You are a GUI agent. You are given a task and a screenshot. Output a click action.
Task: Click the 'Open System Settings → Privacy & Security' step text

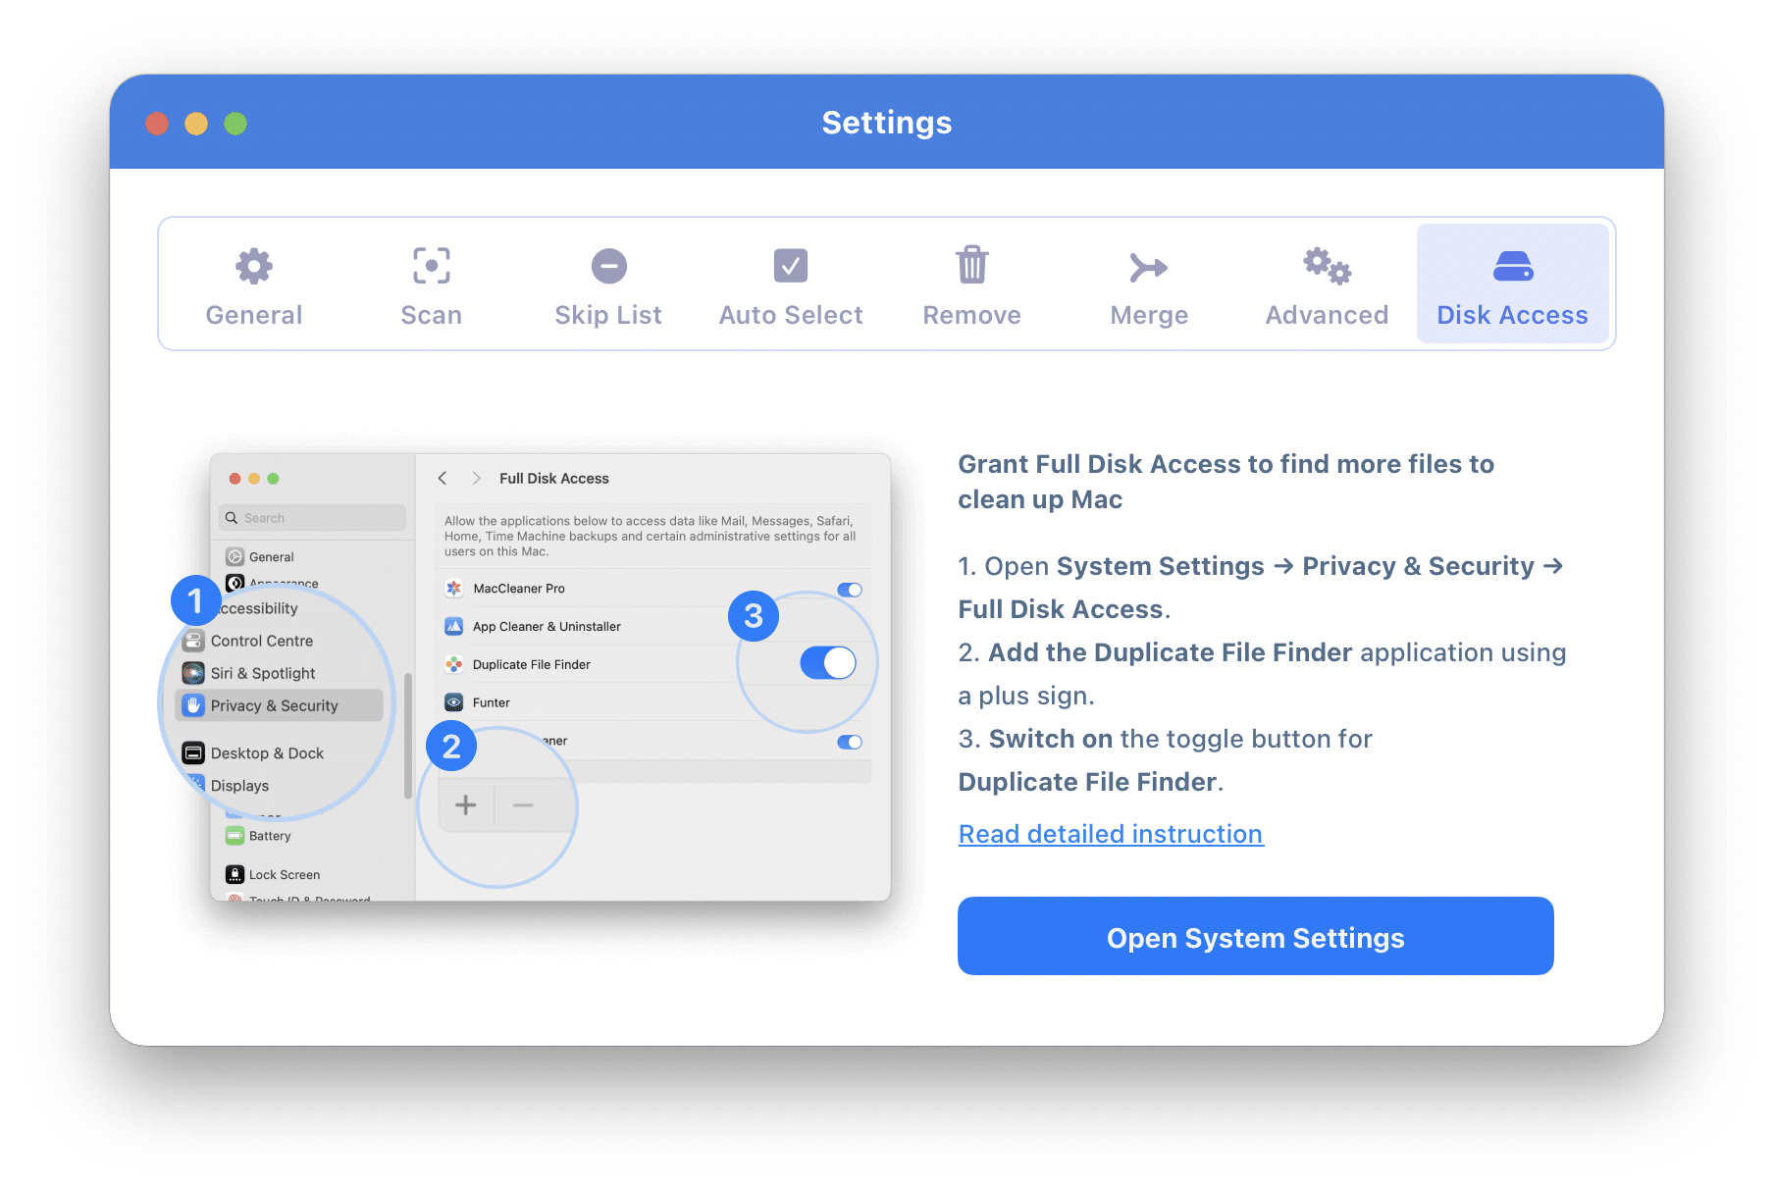tap(1261, 588)
